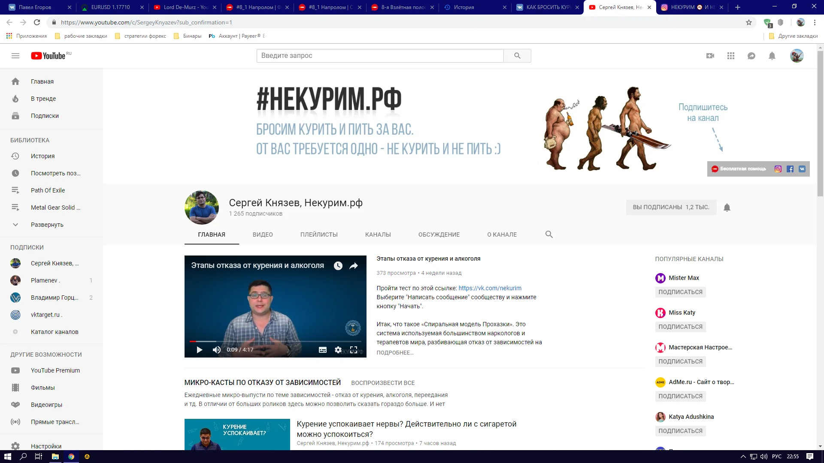
Task: Subscribe to the Mister Max channel
Action: [x=680, y=292]
